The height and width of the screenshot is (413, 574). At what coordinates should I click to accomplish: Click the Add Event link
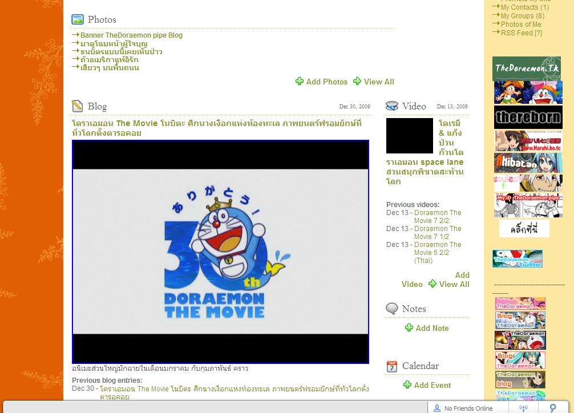pyautogui.click(x=432, y=385)
